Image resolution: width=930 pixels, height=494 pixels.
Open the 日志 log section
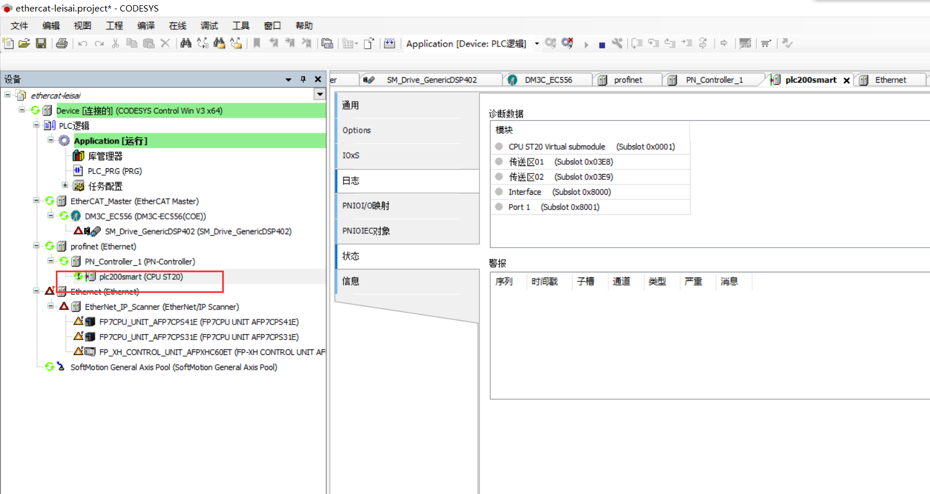(351, 181)
